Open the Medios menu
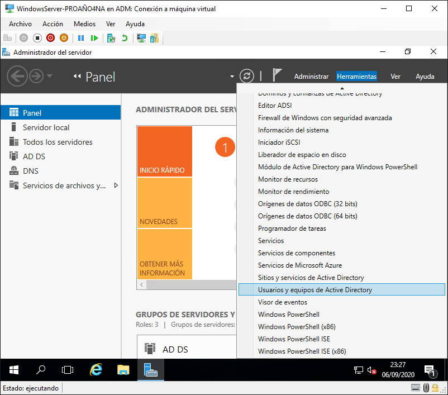The height and width of the screenshot is (395, 448). (x=84, y=24)
